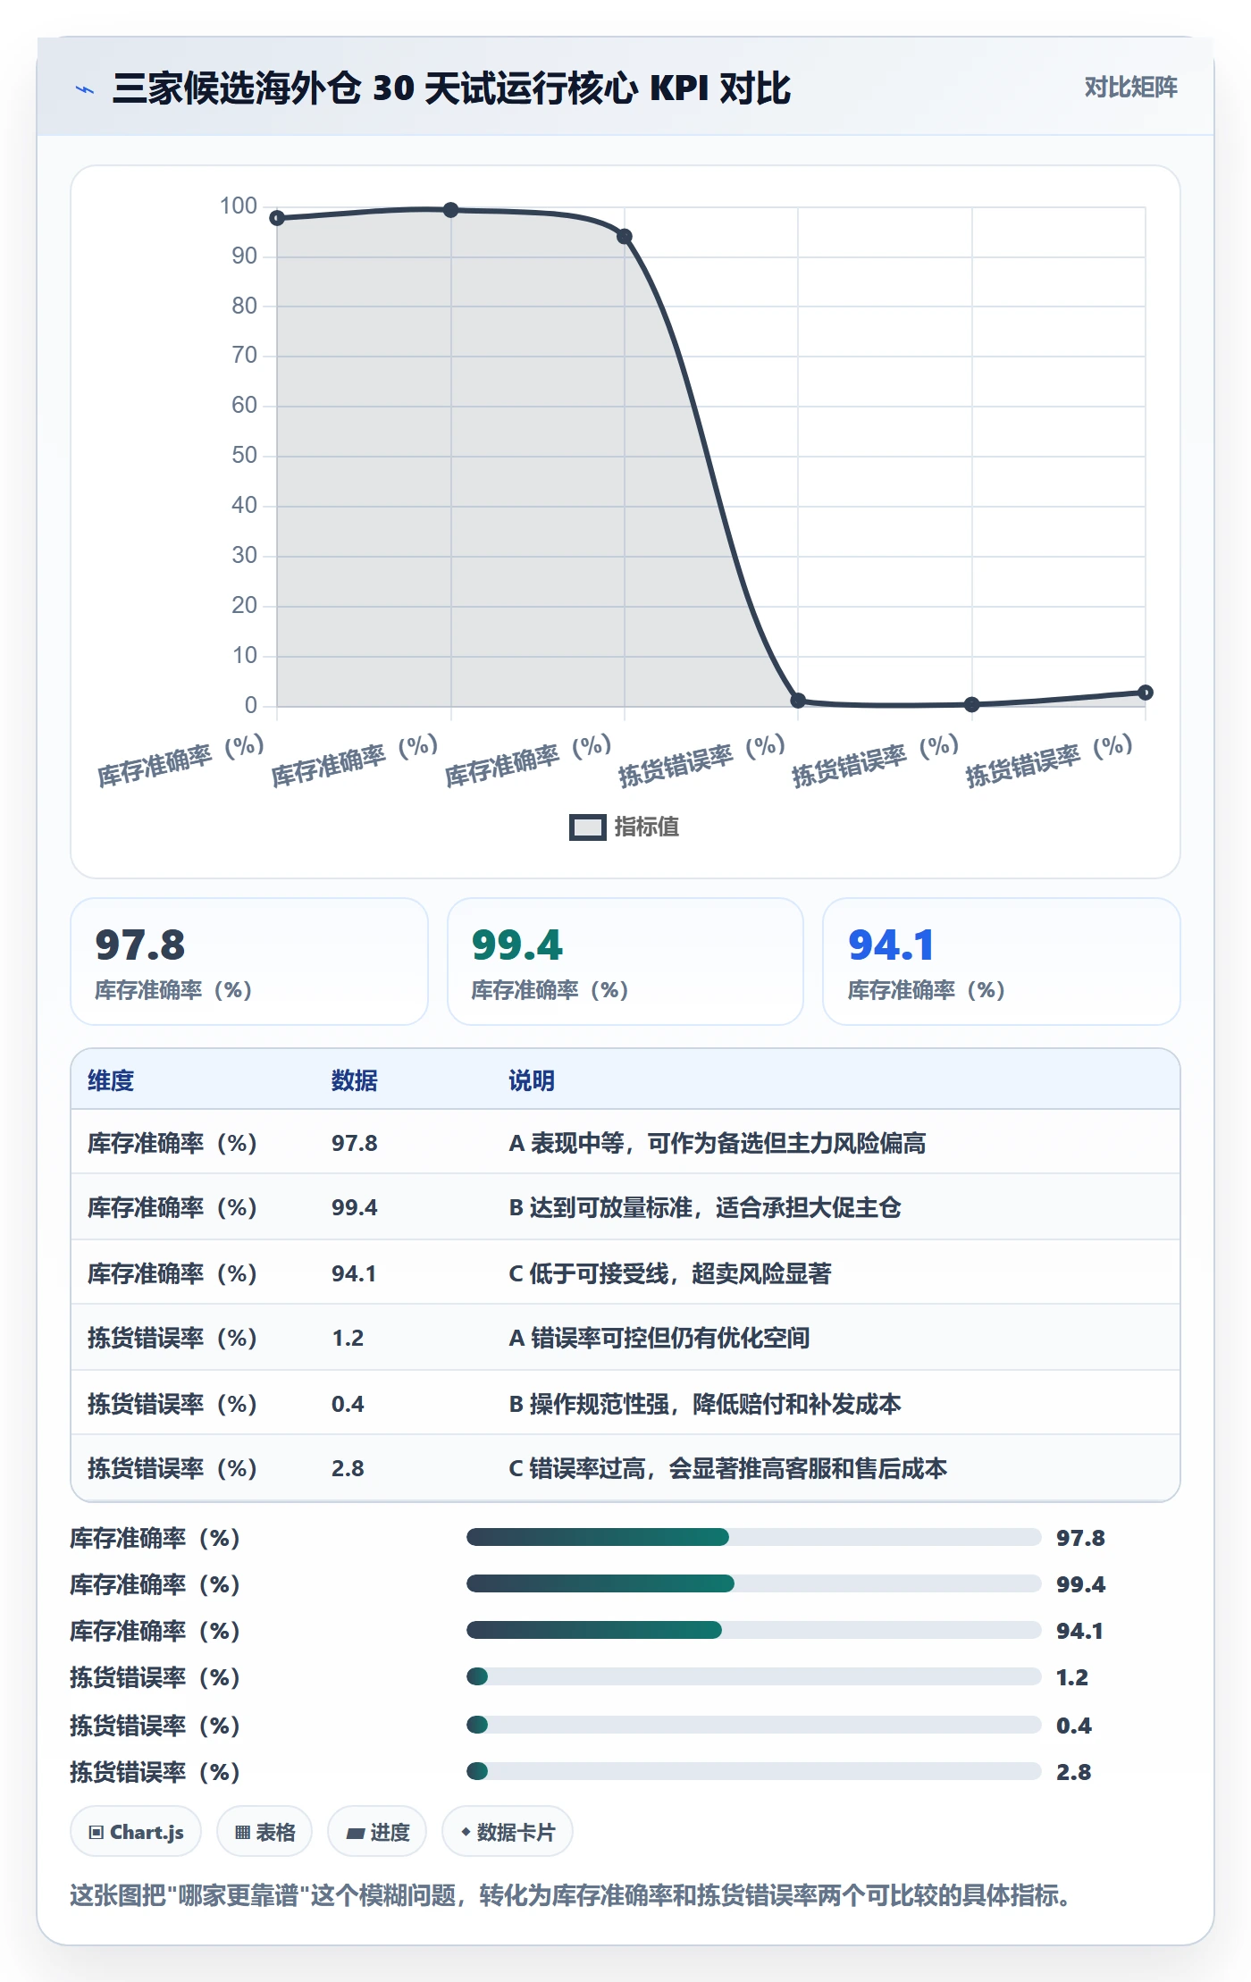This screenshot has height=1982, width=1251.
Task: Click the footer sentence starting with 这张图把
Action: 571,1895
